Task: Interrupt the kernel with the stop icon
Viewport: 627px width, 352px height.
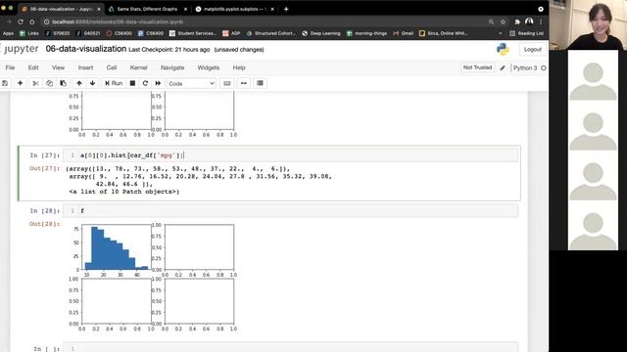Action: [x=132, y=83]
